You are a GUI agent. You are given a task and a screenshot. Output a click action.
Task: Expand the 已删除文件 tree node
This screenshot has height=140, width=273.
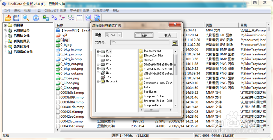tap(5, 36)
